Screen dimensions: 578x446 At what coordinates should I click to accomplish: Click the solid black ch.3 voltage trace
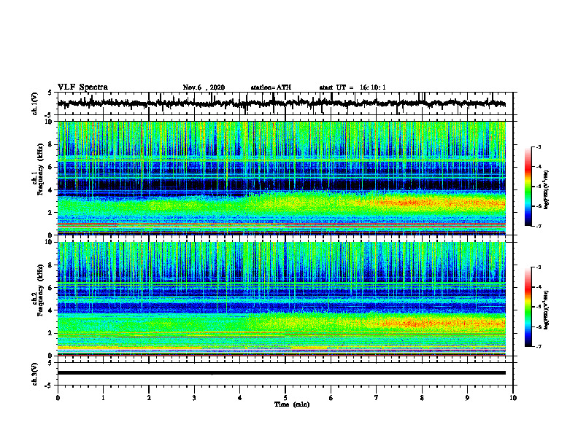click(x=282, y=373)
